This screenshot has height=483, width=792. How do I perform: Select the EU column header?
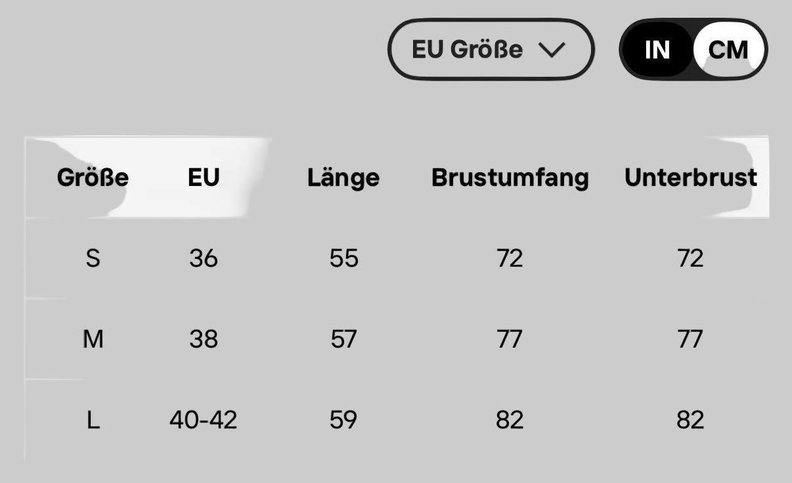[x=204, y=177]
